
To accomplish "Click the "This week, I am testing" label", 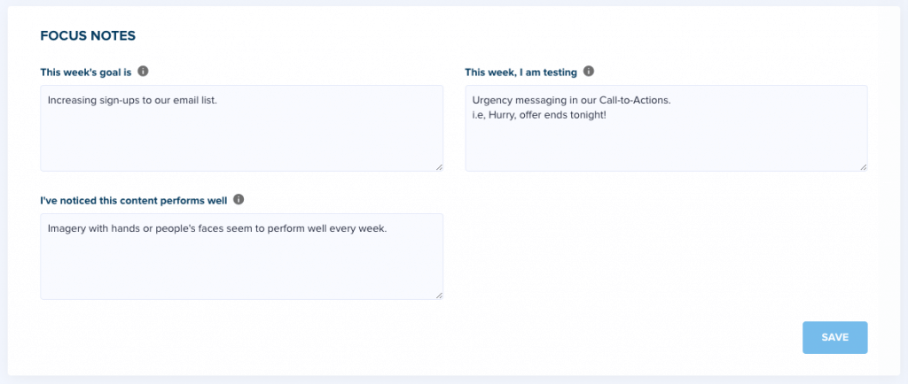I will coord(521,73).
